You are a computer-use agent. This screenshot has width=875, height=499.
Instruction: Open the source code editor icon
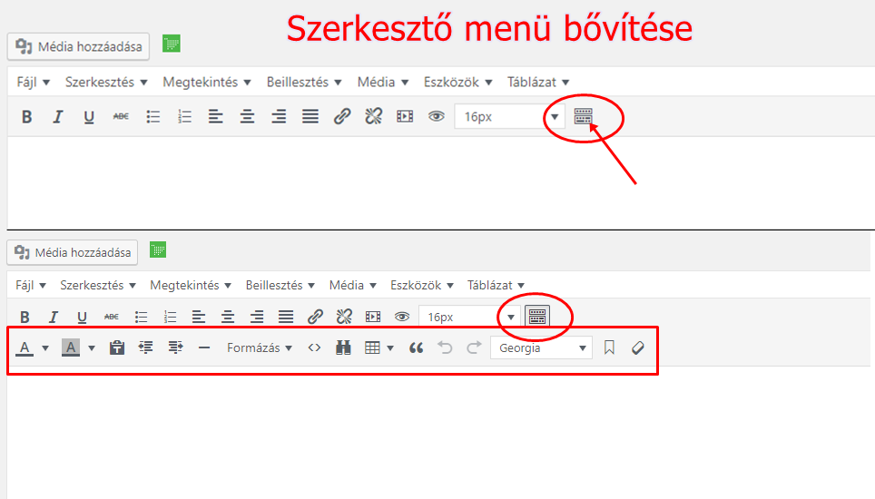click(314, 347)
